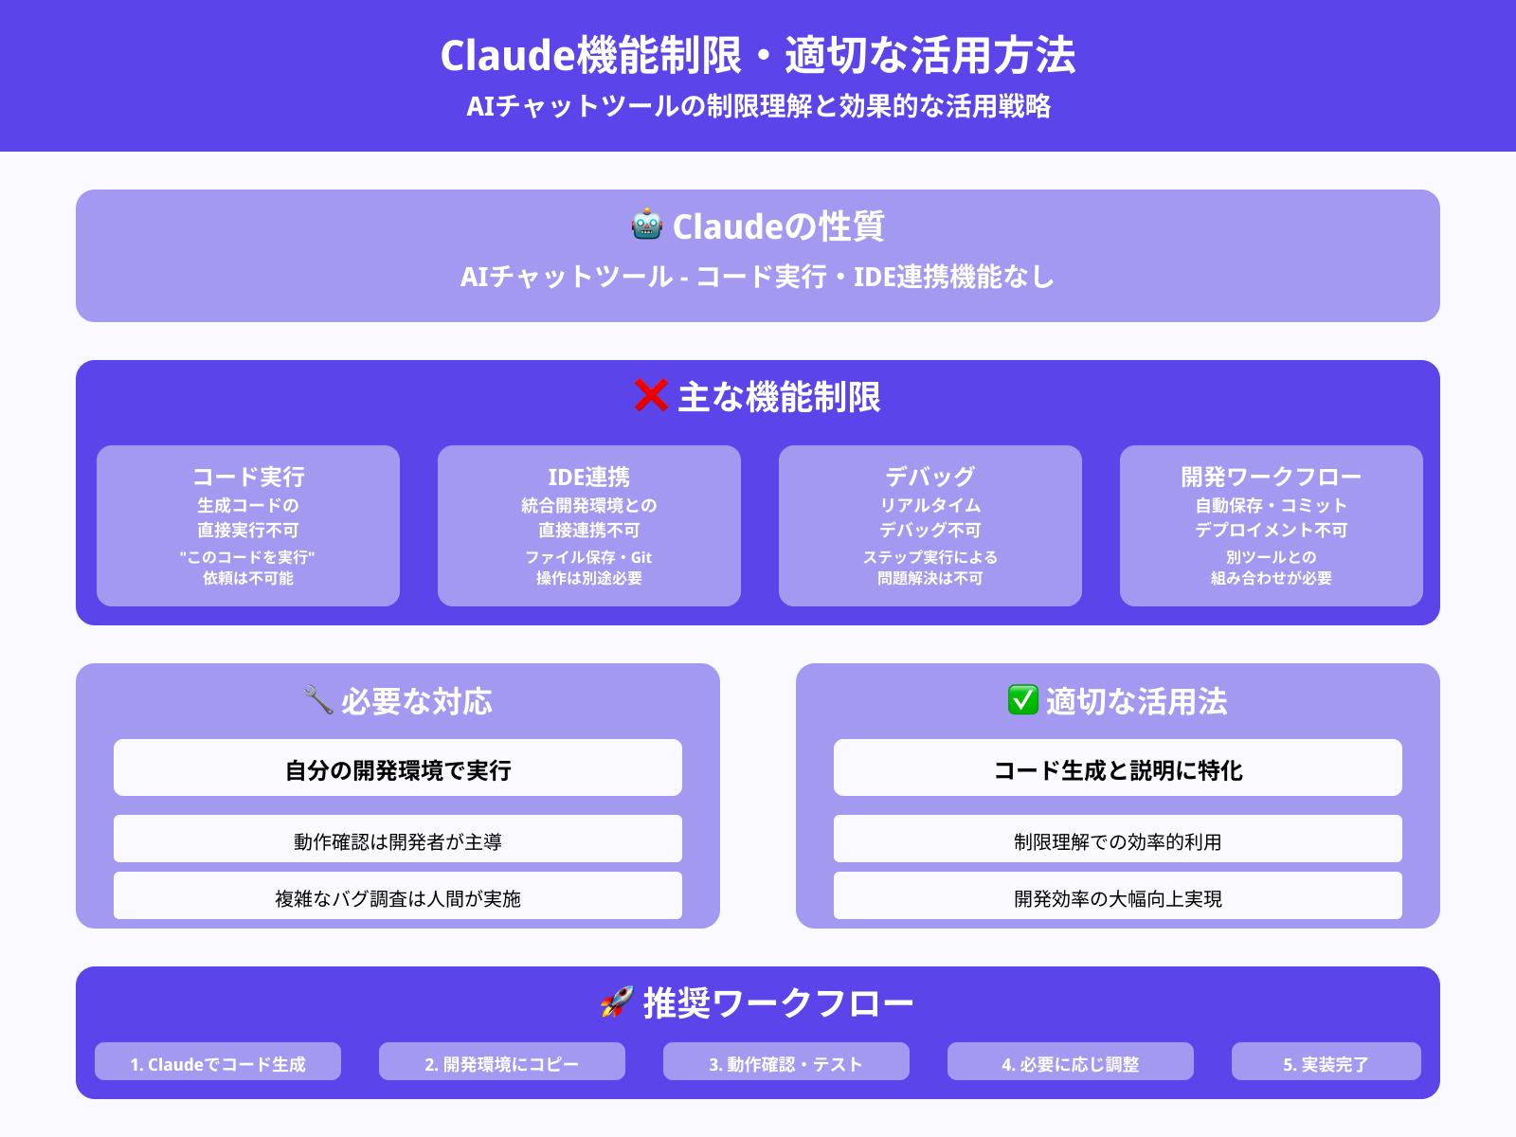Click 開発効率の大幅向上実現 item

(x=1118, y=895)
